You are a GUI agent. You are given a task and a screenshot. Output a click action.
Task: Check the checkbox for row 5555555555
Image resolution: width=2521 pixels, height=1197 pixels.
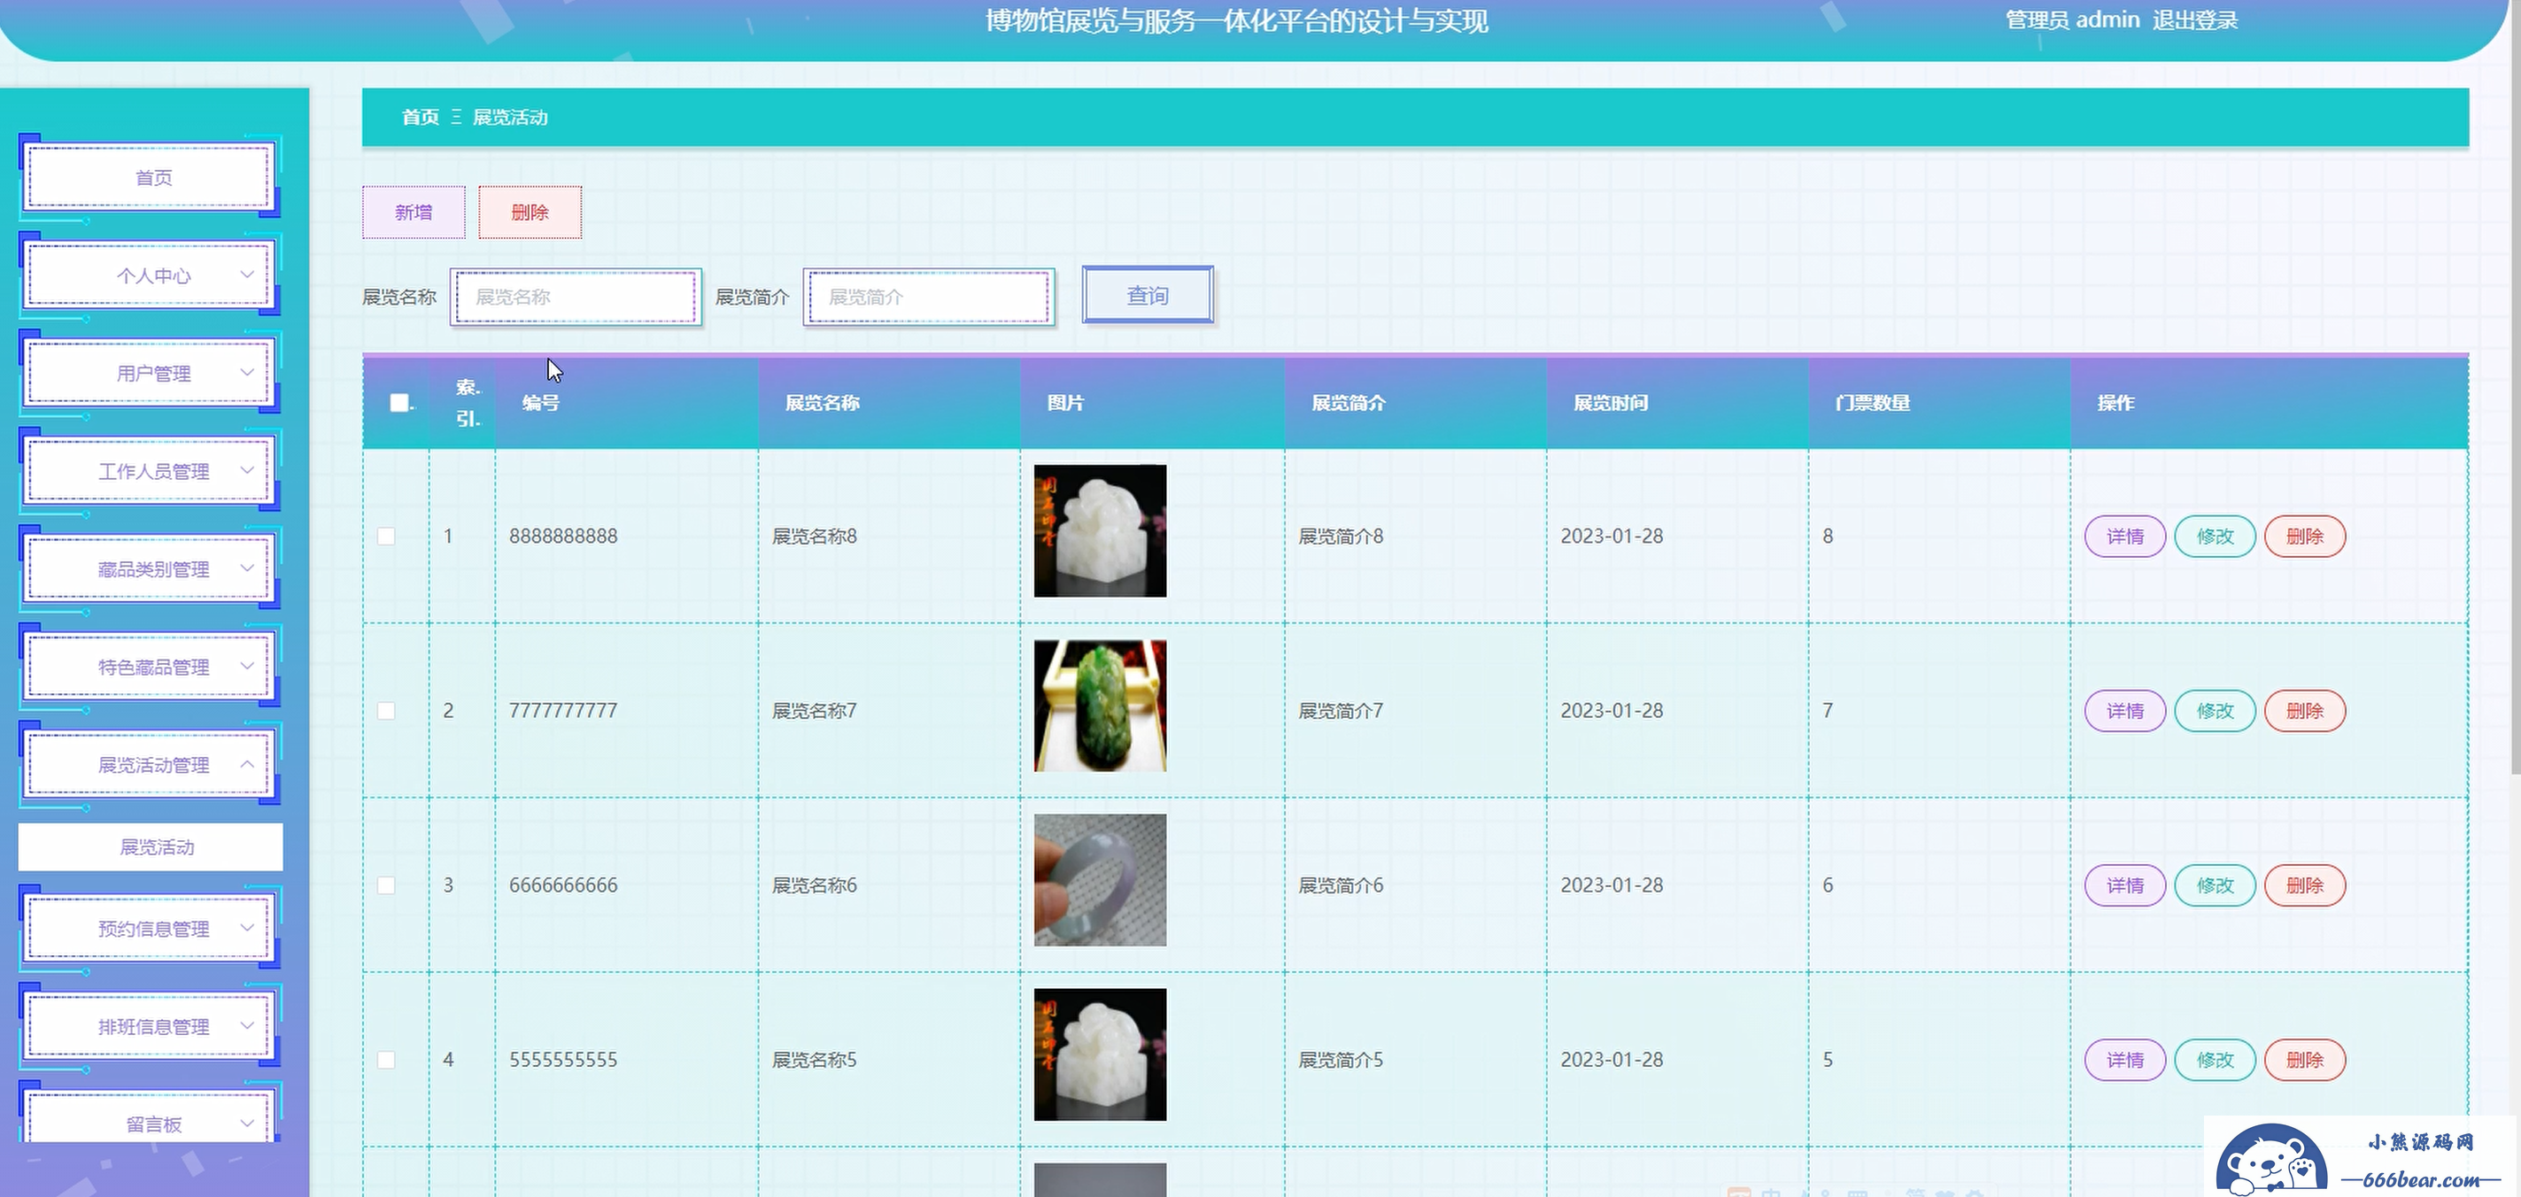click(387, 1060)
